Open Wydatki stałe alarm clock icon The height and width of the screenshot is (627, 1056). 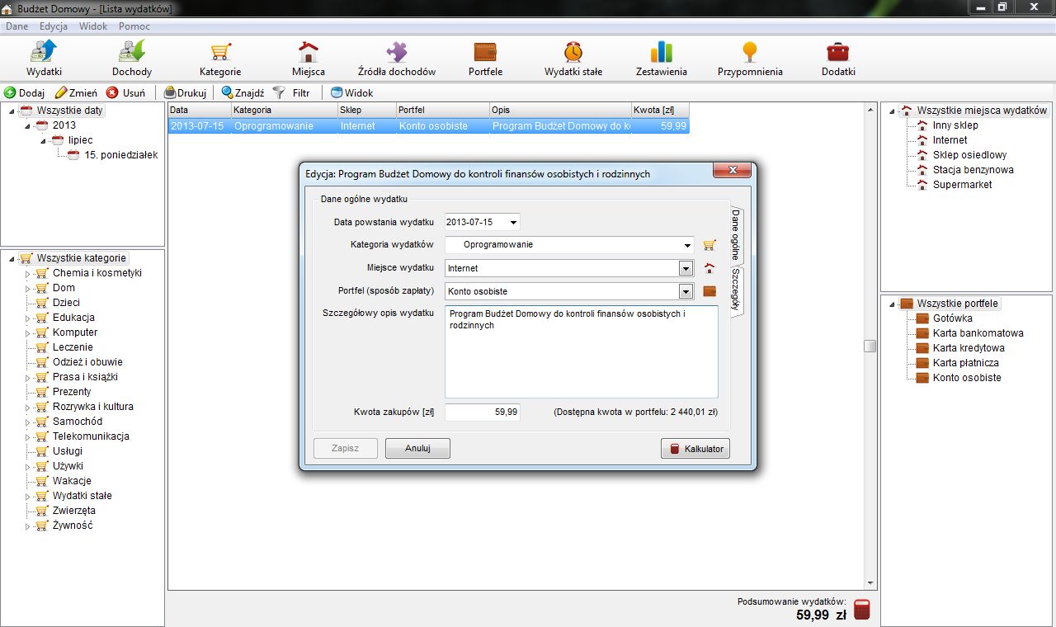(x=573, y=51)
